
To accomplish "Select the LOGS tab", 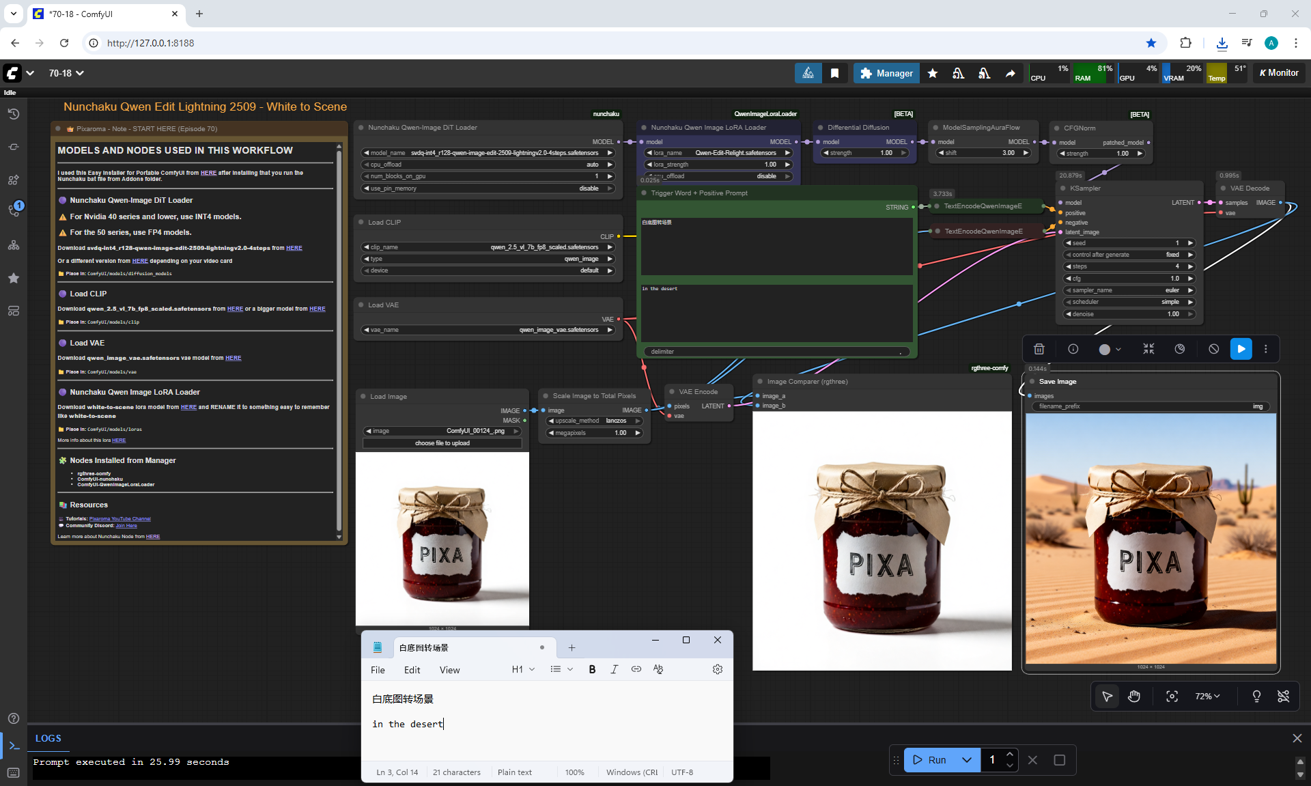I will point(48,738).
